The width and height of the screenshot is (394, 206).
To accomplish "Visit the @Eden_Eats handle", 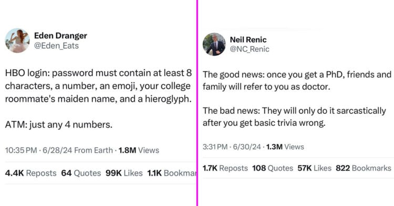I will pos(57,46).
